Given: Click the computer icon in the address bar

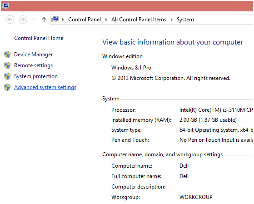Looking at the screenshot, I should [x=55, y=20].
